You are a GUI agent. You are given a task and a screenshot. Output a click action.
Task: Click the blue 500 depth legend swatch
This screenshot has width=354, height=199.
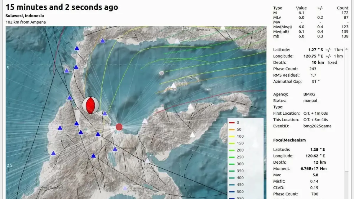232,192
